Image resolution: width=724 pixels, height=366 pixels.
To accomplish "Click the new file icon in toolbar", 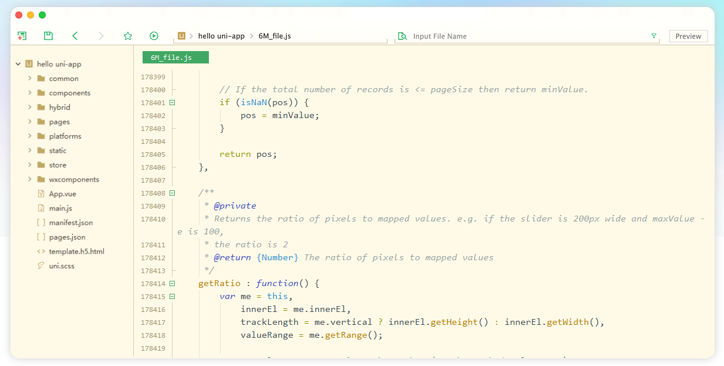I will [x=22, y=36].
